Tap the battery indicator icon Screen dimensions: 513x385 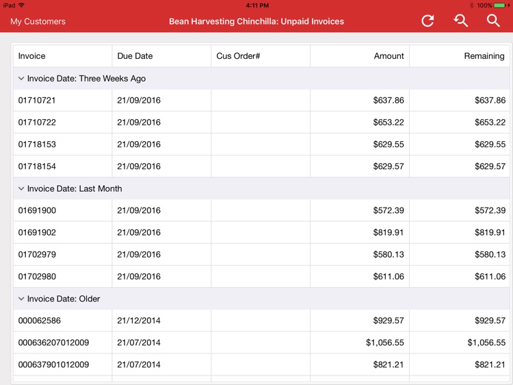[x=500, y=5]
